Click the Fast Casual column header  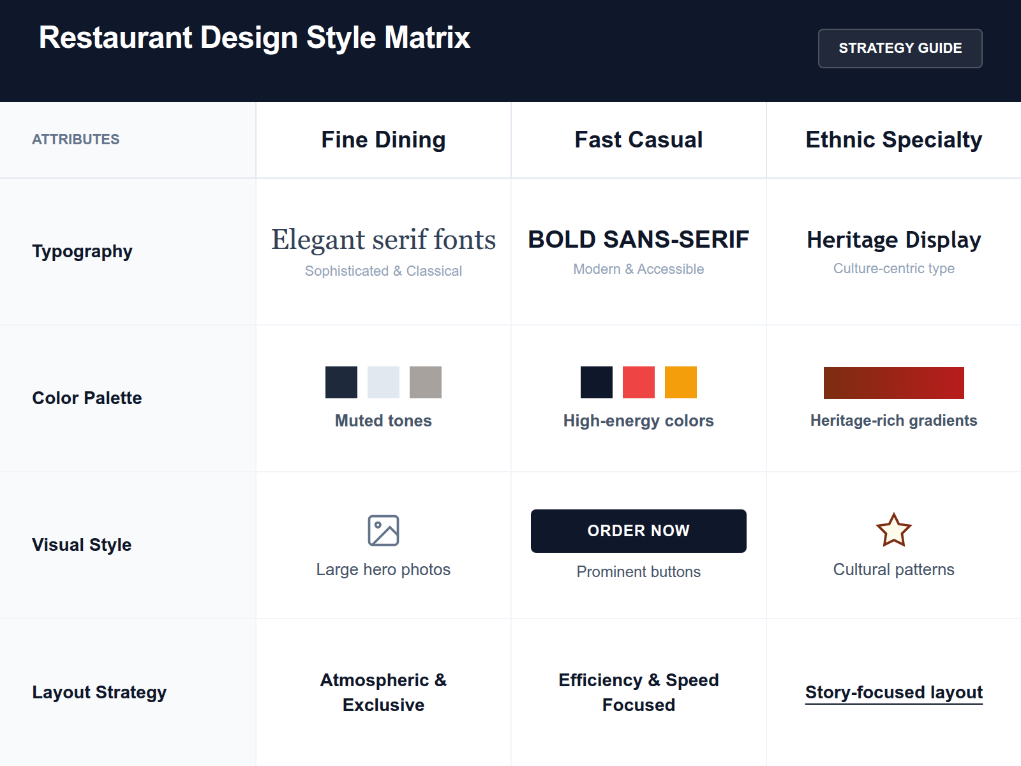(638, 139)
